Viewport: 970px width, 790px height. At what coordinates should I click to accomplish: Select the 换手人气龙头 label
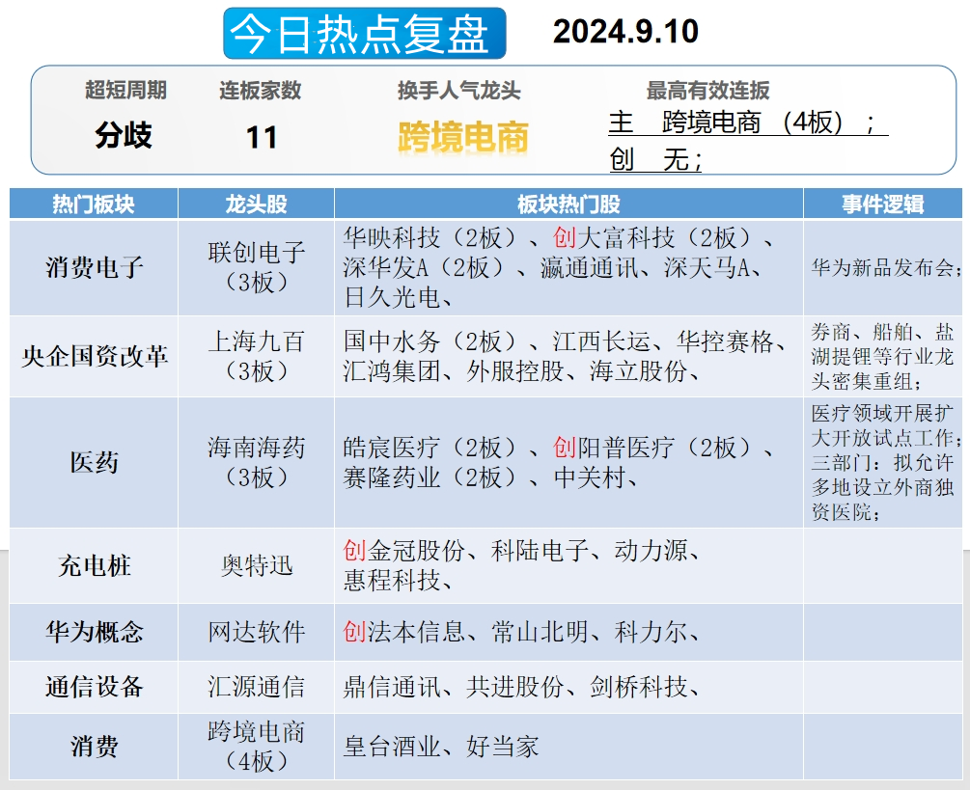click(x=459, y=91)
